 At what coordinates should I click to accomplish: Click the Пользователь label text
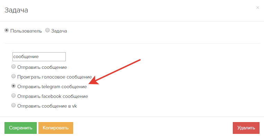(x=26, y=31)
